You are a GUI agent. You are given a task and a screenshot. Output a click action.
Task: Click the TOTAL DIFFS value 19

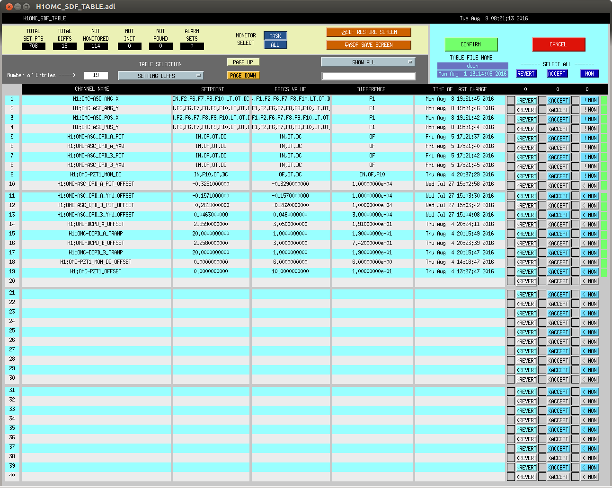tap(64, 46)
